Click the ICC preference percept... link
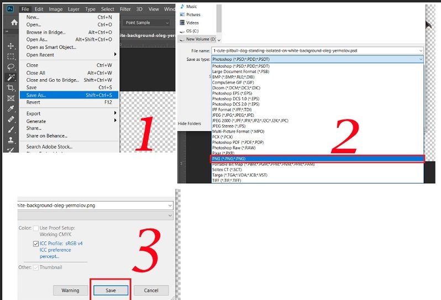 [55, 253]
